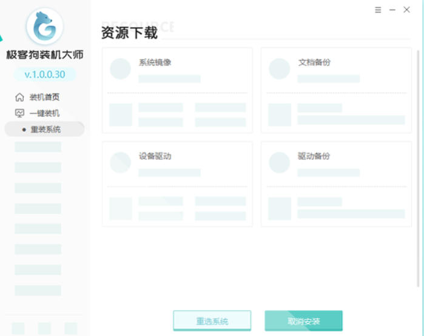Close the installer window
The width and height of the screenshot is (424, 336).
(406, 10)
